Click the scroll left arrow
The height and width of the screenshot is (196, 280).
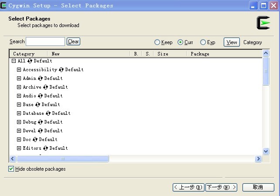pyautogui.click(x=13, y=158)
